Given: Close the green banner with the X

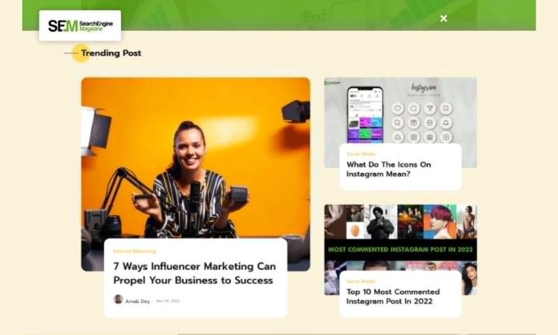Looking at the screenshot, I should point(444,18).
